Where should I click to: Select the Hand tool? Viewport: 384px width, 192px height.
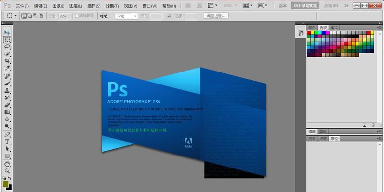7,164
